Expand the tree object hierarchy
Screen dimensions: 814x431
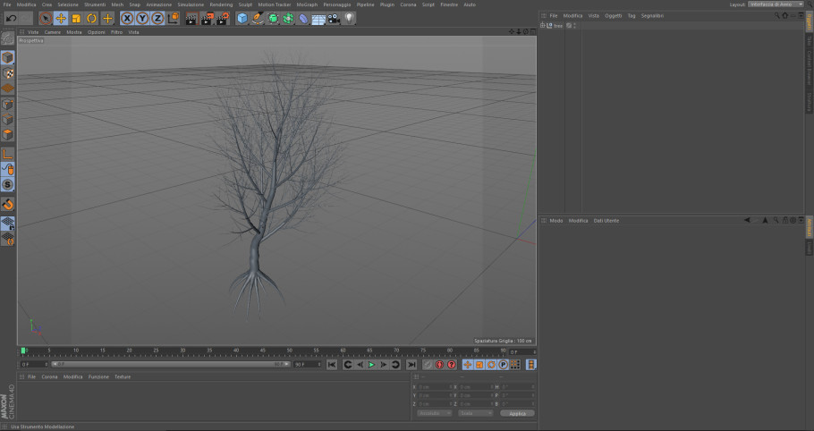tap(542, 25)
